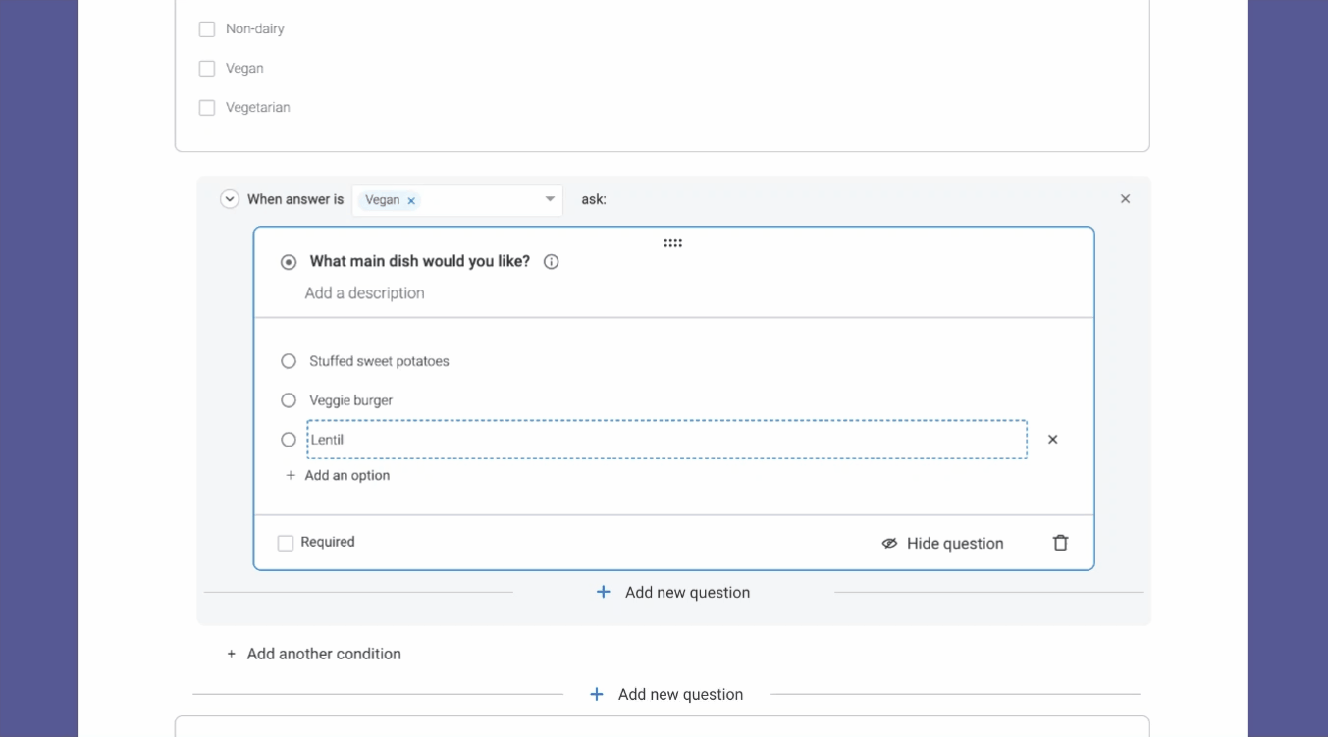
Task: Click the Veggie burger option text
Action: 350,400
